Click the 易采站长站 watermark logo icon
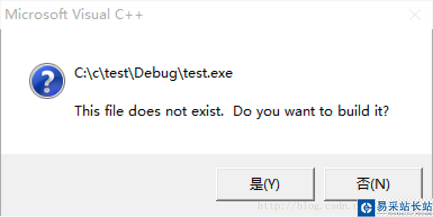This screenshot has height=217, width=433. click(x=367, y=207)
